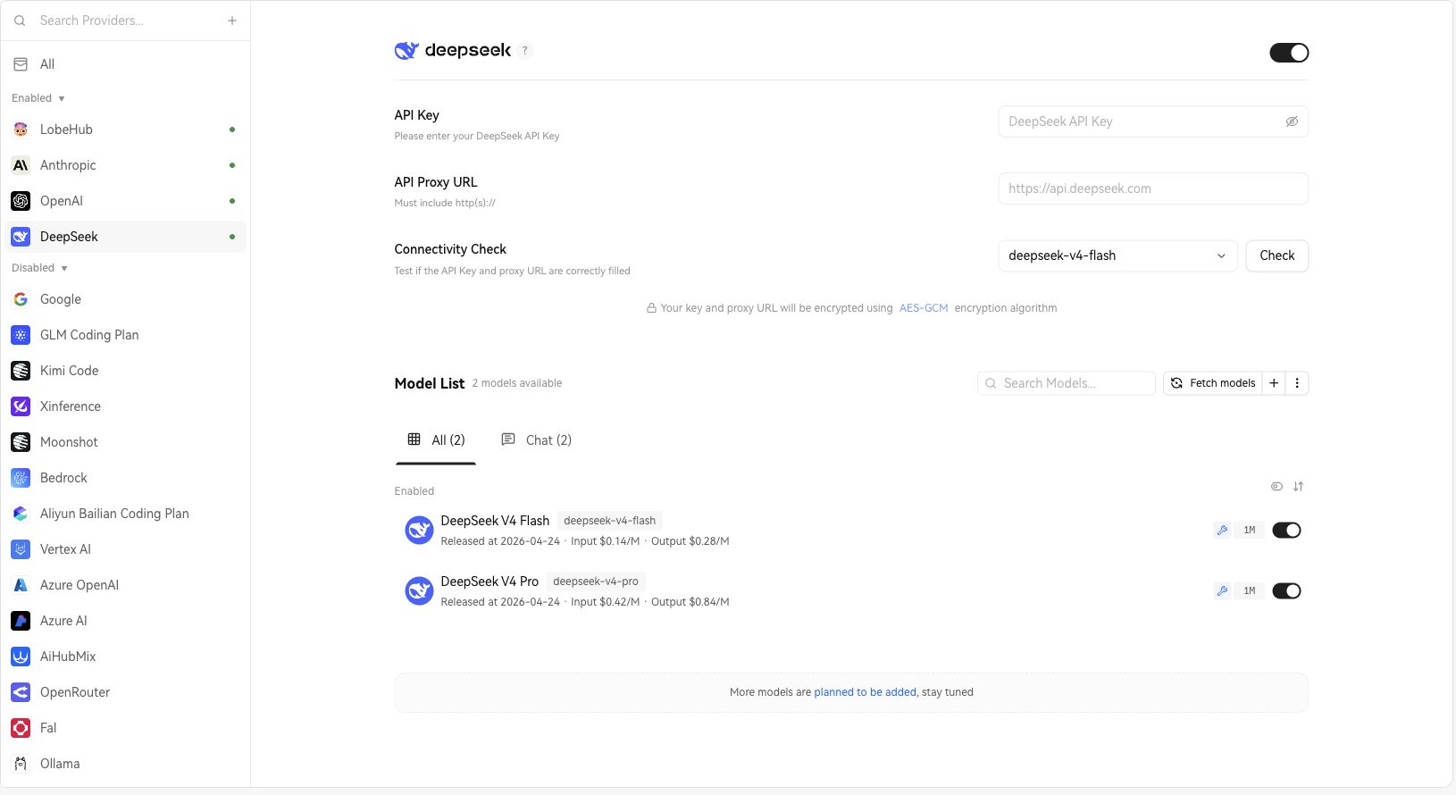The height and width of the screenshot is (795, 1456).
Task: Click the Xinference logo icon
Action: 21,406
